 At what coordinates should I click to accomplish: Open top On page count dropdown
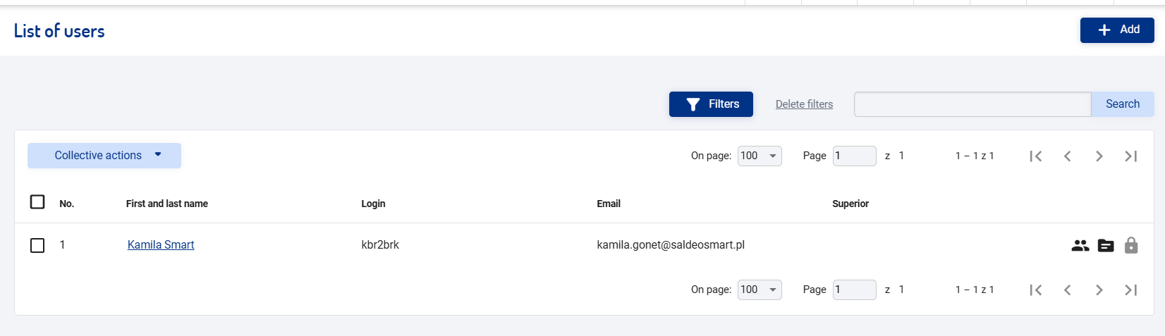[x=760, y=156]
